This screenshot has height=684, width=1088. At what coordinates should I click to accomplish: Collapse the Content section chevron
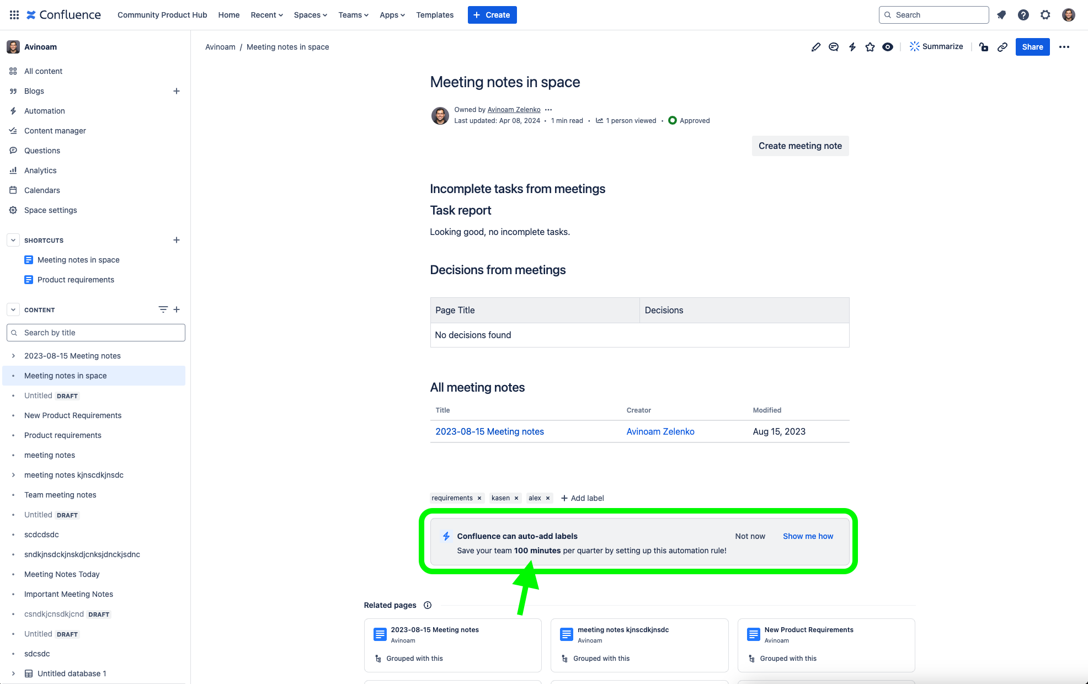(13, 309)
